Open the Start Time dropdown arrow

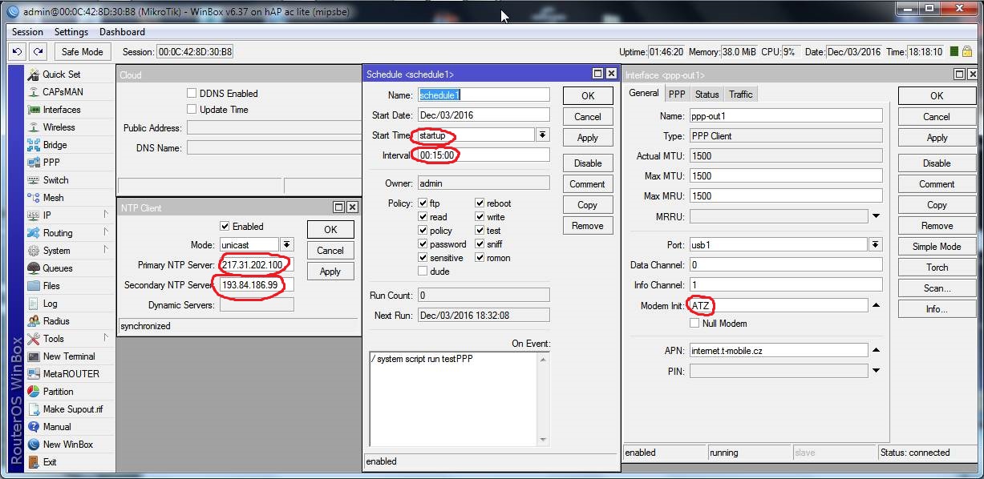pyautogui.click(x=543, y=135)
